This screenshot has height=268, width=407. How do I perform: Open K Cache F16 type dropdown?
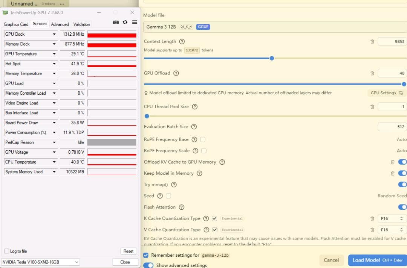[x=392, y=218]
